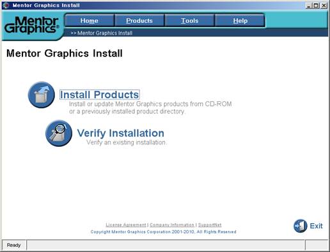Click the breadcrumb 'Mentor Graphics Install'
The width and height of the screenshot is (330, 252).
coord(105,33)
